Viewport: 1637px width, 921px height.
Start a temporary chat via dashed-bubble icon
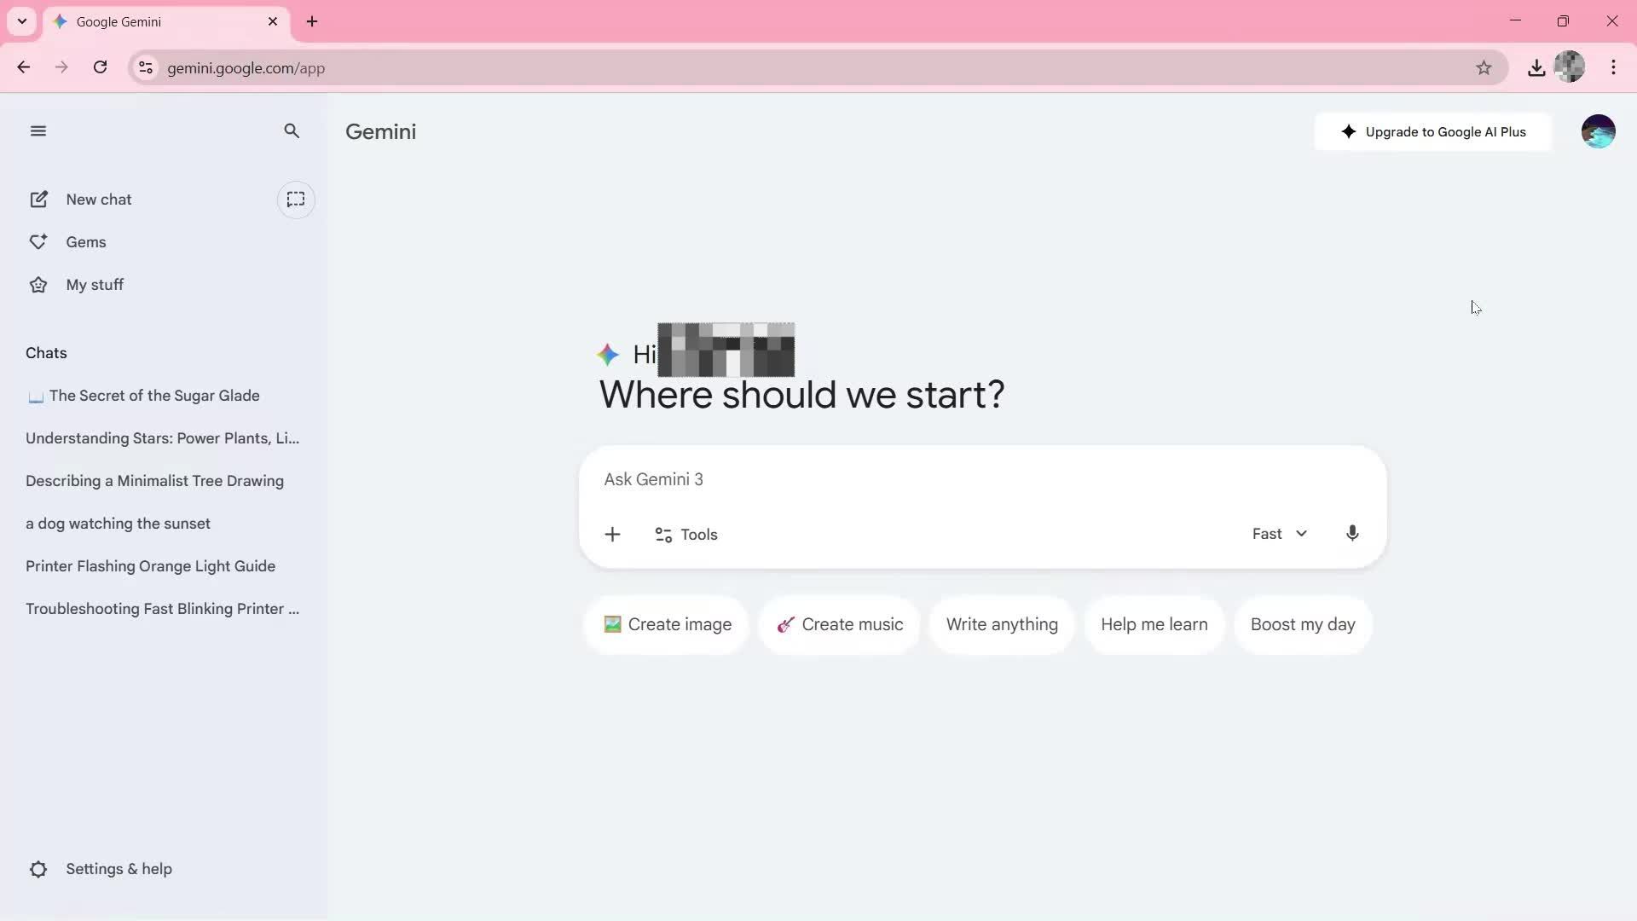296,200
